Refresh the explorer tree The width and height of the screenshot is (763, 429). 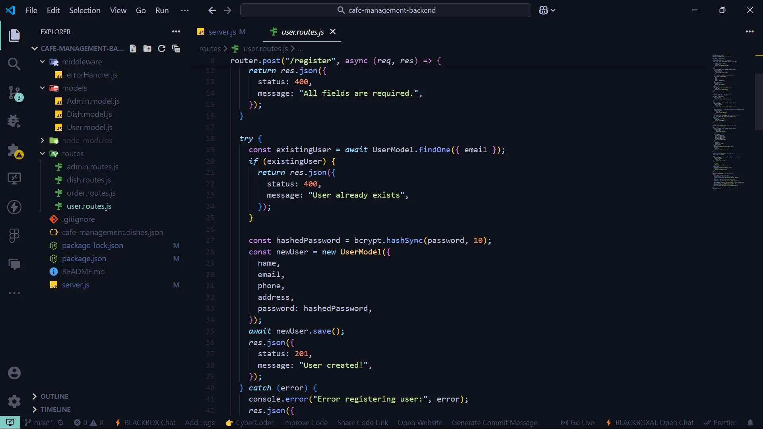161,49
